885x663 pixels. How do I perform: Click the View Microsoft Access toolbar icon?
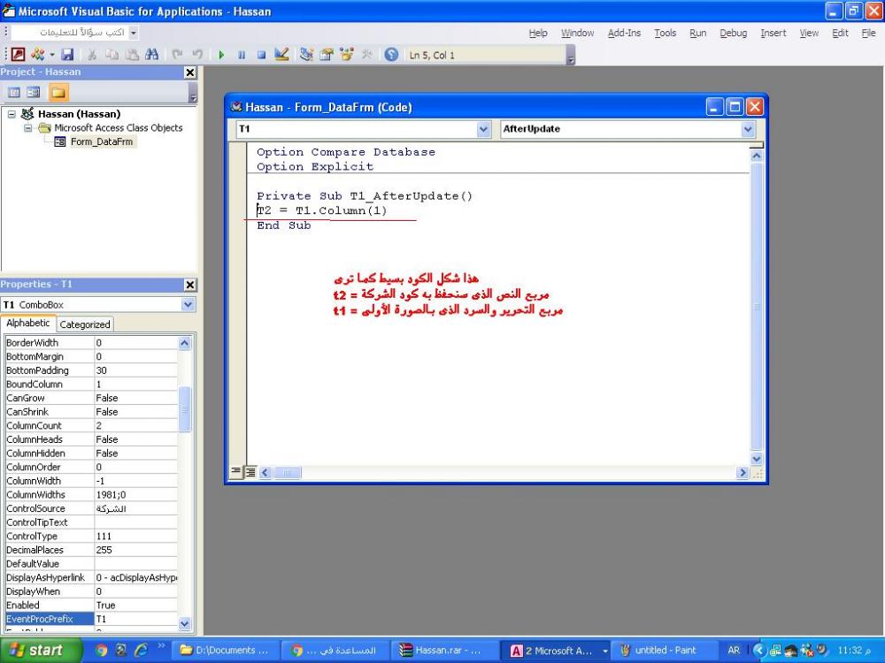(18, 55)
